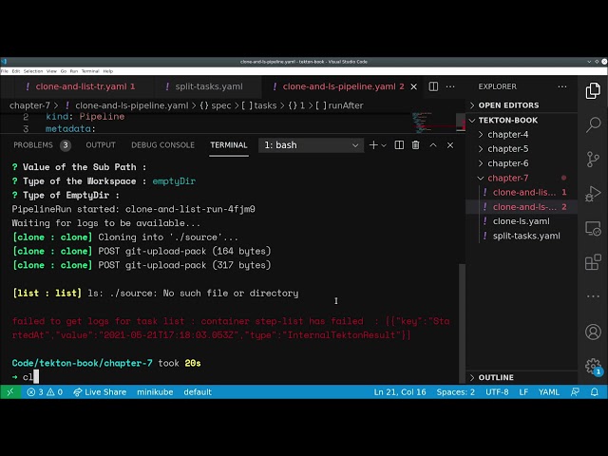Open the Selection menu
Viewport: 608px width, 456px height.
tap(33, 71)
